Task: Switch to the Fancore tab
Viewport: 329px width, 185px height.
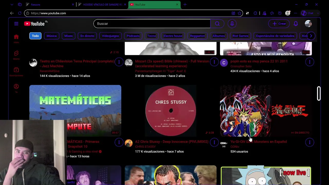Action: [x=50, y=5]
